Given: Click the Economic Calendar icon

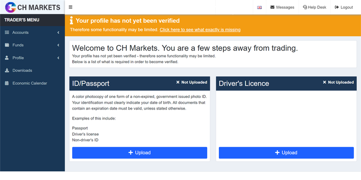Looking at the screenshot, I should pos(7,83).
